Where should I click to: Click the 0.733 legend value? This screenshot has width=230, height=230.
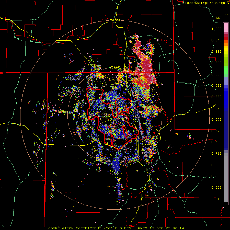tap(216, 86)
